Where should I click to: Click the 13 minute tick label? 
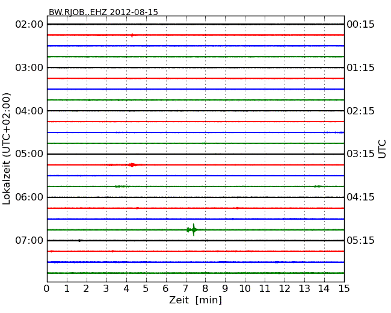pos(304,289)
